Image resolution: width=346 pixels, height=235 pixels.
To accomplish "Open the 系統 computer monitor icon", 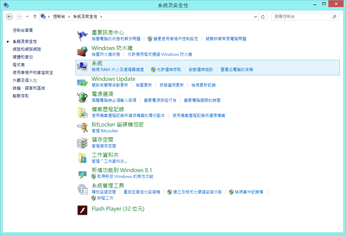I will click(x=82, y=67).
